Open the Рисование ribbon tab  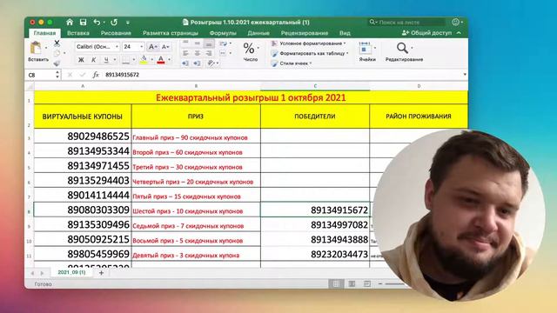pos(116,33)
